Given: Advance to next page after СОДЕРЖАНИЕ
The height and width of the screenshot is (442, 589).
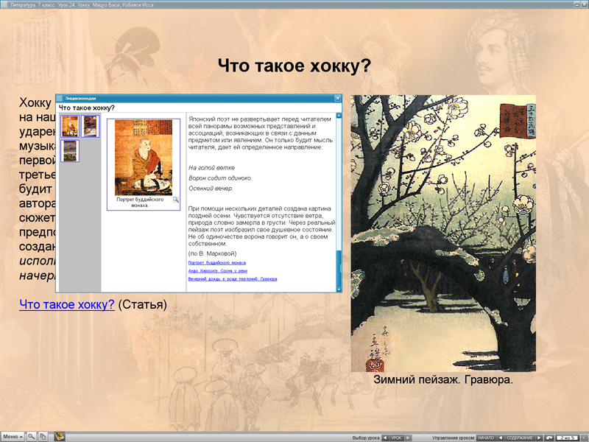Looking at the screenshot, I should point(537,436).
